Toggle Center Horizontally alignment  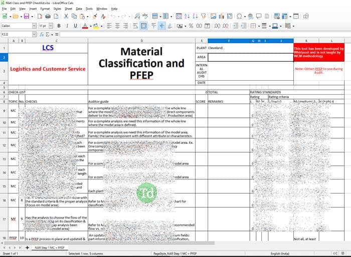pos(117,26)
